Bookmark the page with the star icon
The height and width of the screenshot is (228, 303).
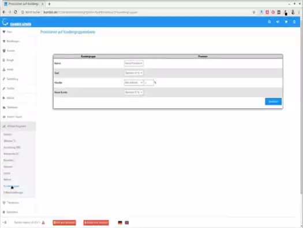click(x=254, y=12)
